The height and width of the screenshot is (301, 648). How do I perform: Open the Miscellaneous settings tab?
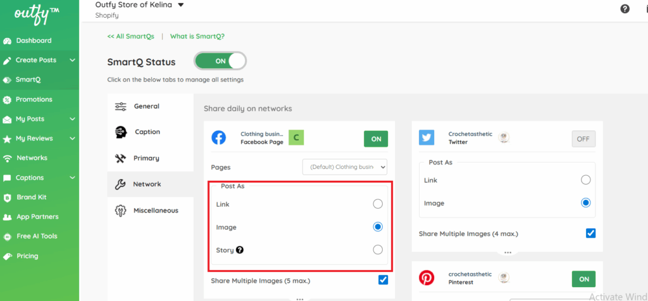(155, 211)
